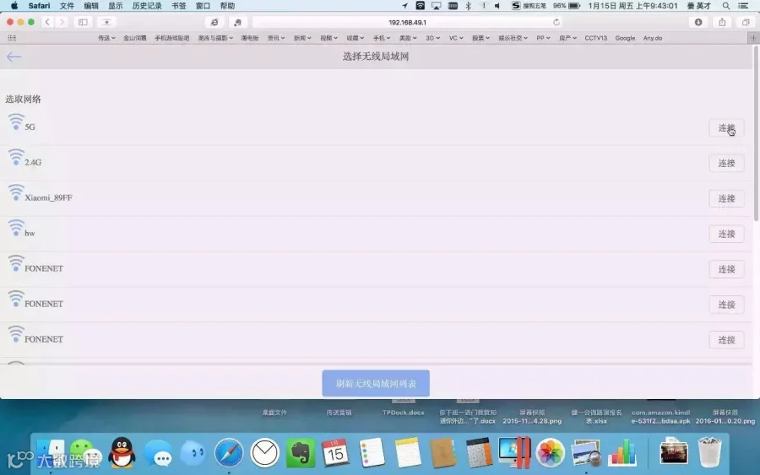
Task: Open the Trash in the Dock
Action: point(709,452)
